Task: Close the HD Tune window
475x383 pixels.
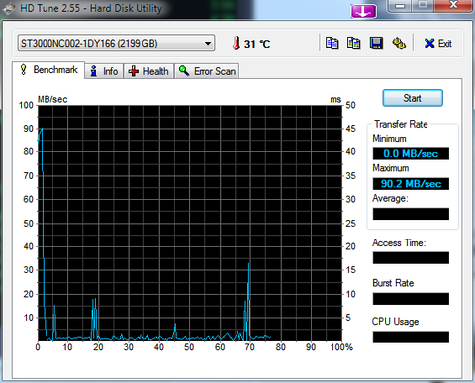Action: coord(453,6)
